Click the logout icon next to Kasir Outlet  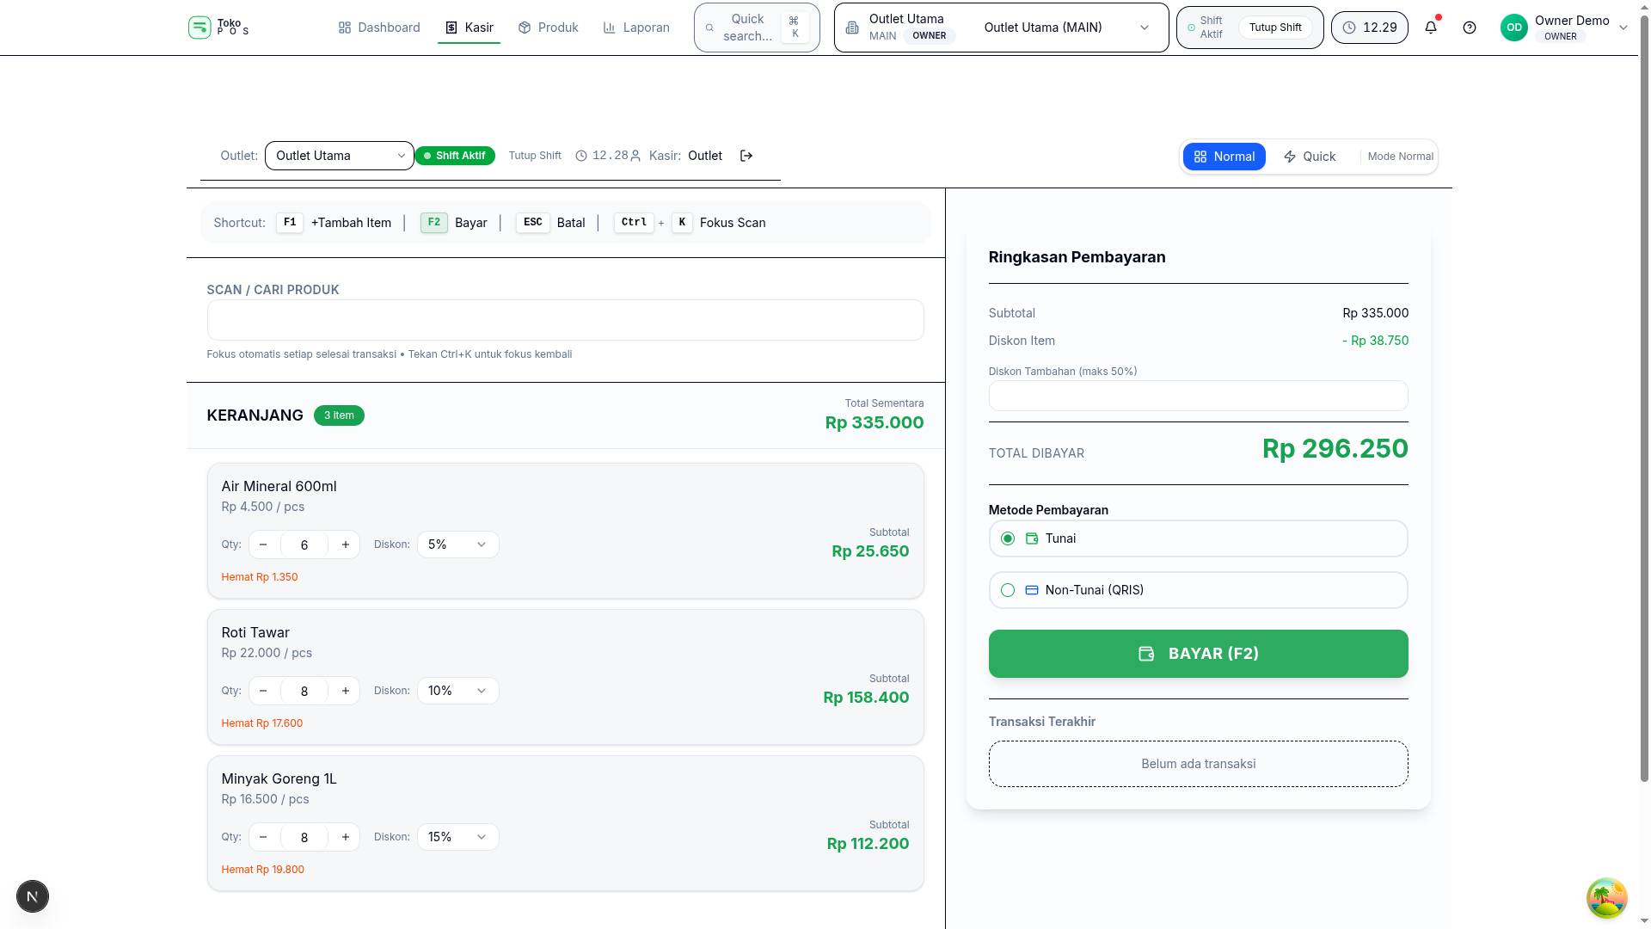pyautogui.click(x=746, y=156)
